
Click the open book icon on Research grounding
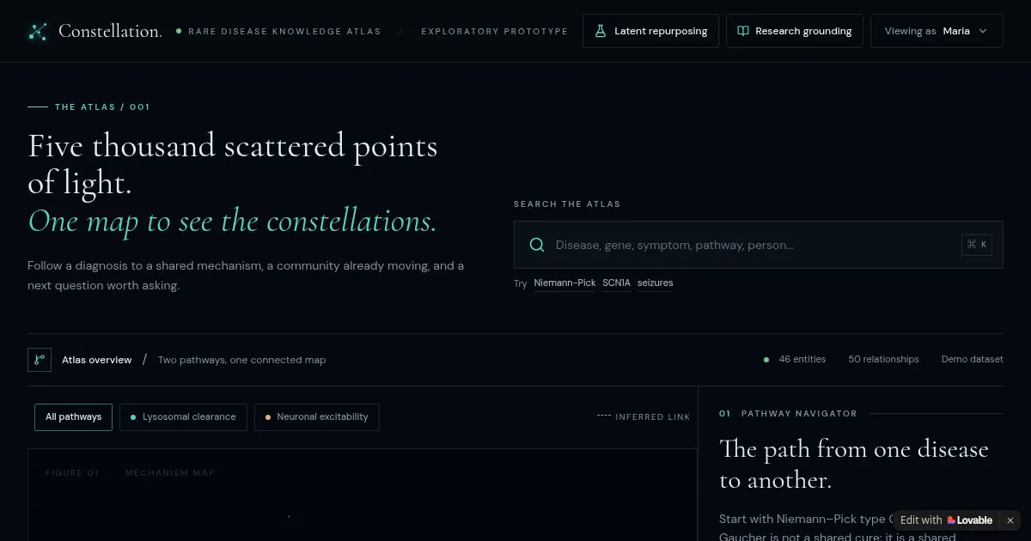(x=743, y=31)
